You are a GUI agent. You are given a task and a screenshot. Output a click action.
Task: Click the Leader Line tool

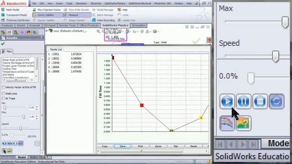[126, 20]
